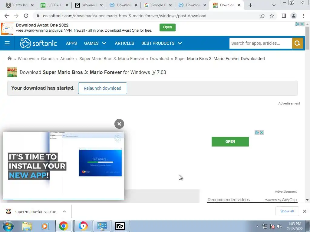Toggle the browser side panel
The image size is (310, 232).
click(x=284, y=16)
